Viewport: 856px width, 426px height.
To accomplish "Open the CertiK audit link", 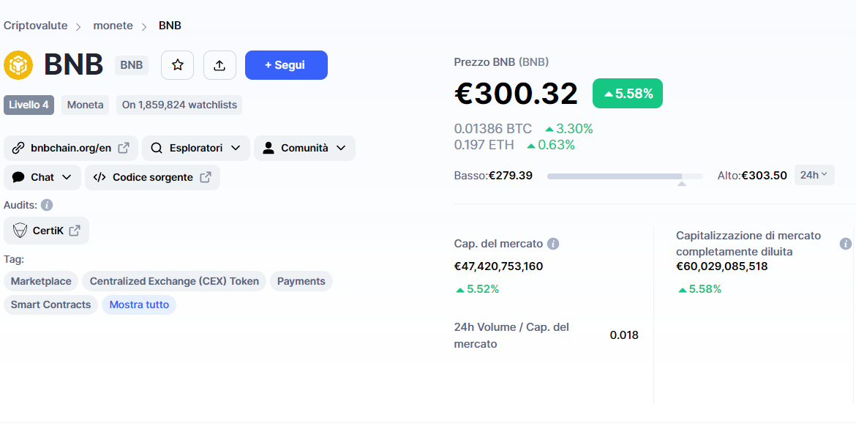I will 46,231.
